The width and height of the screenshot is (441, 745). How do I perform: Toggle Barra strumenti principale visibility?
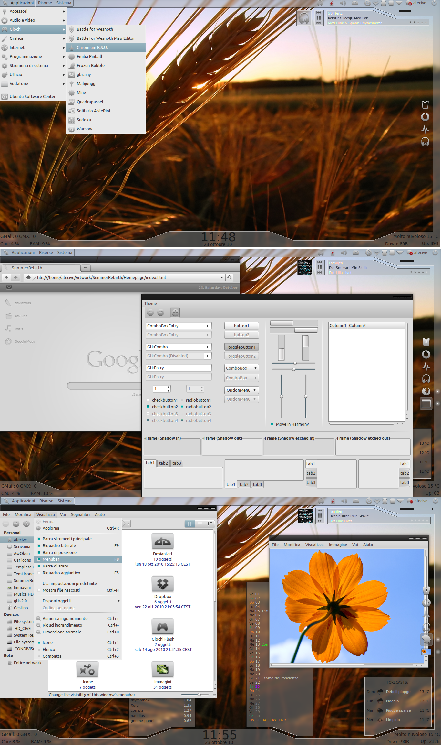(78, 539)
